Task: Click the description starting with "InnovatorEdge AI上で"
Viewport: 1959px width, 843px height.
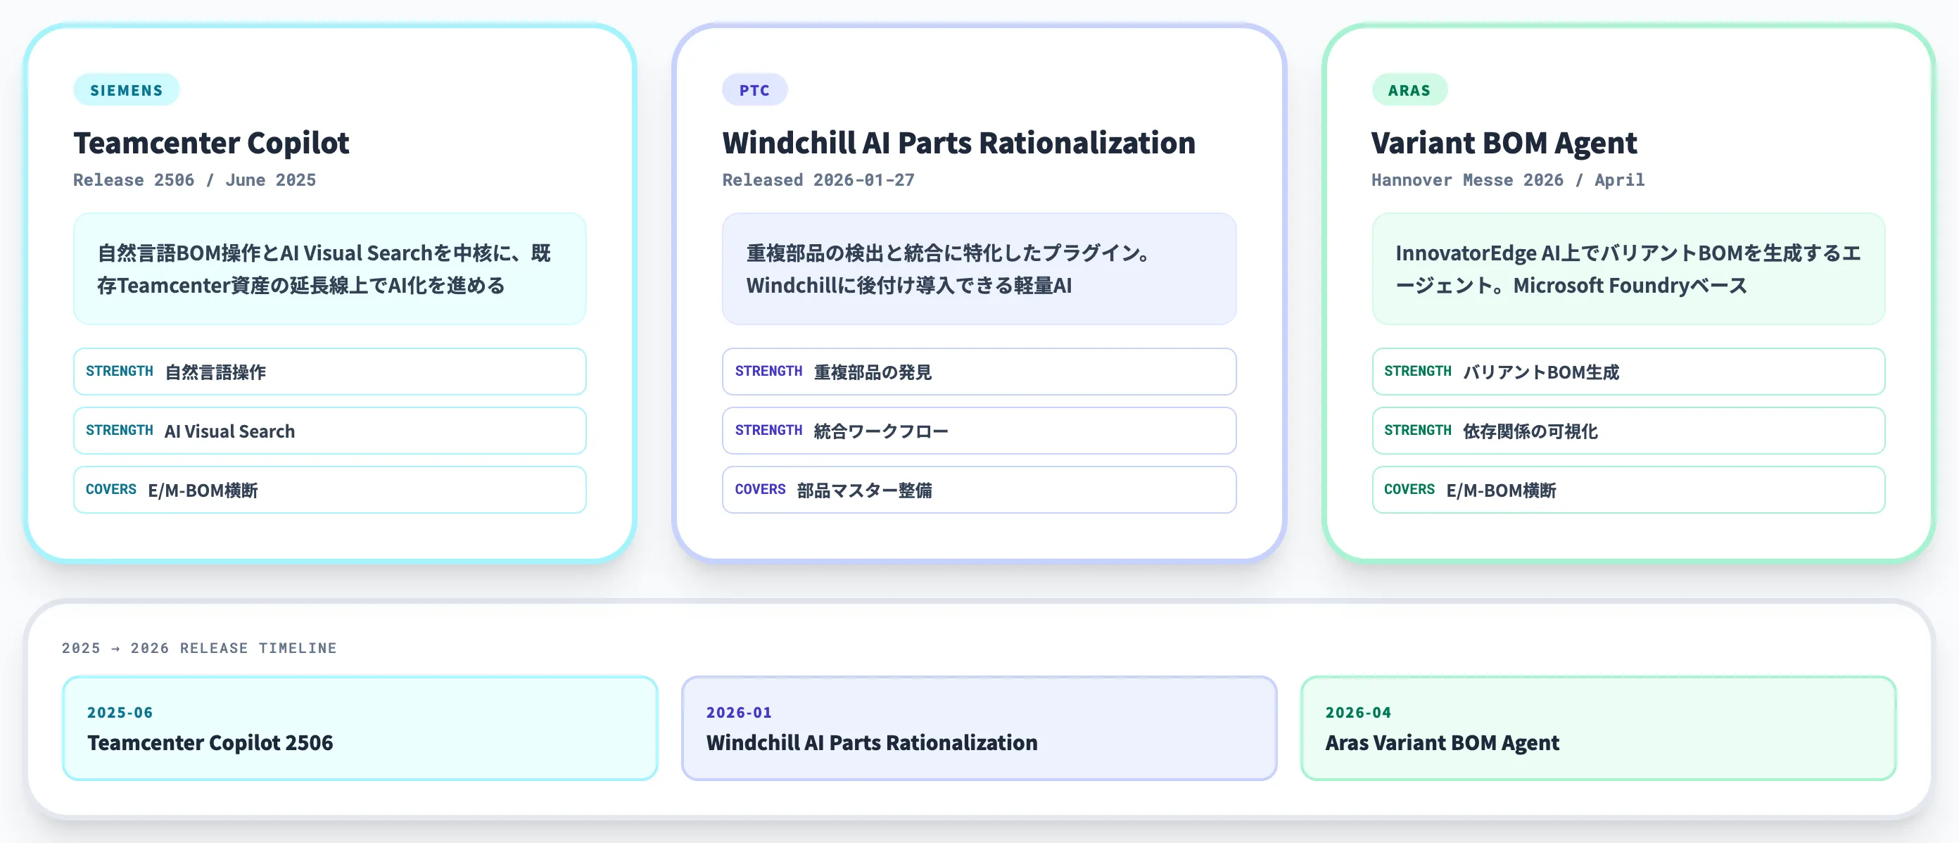Action: click(x=1628, y=269)
